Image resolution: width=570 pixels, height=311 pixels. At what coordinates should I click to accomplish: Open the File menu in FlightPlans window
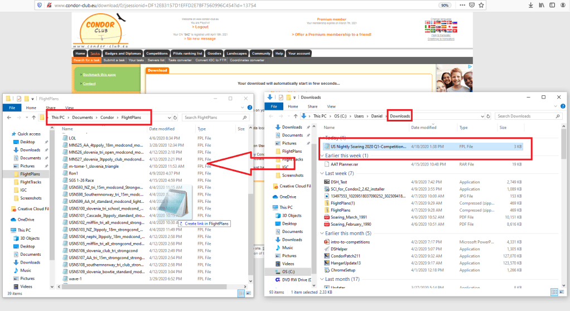[x=12, y=108]
